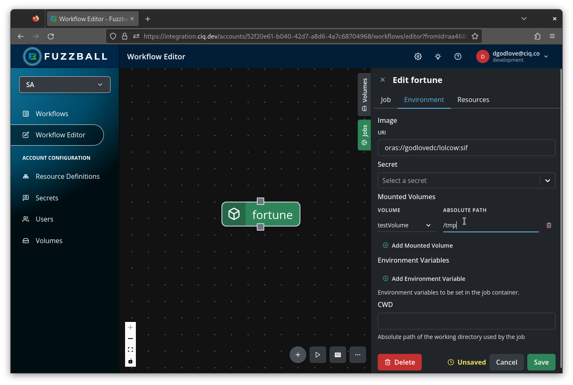Click the fortune node cube icon
The width and height of the screenshot is (573, 385).
tap(234, 214)
